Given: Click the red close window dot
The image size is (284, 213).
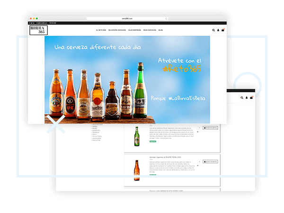Looking at the screenshot, I should (31, 18).
